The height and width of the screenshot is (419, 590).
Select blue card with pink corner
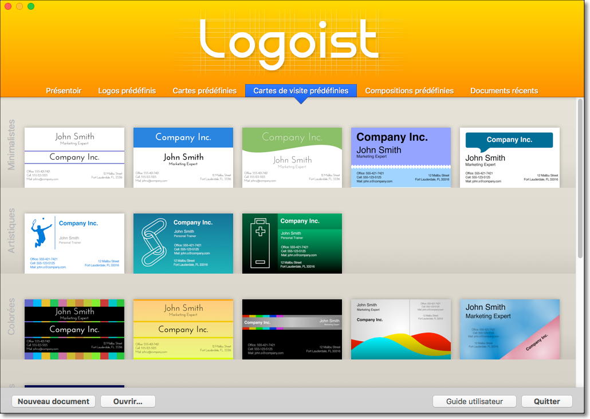(509, 329)
